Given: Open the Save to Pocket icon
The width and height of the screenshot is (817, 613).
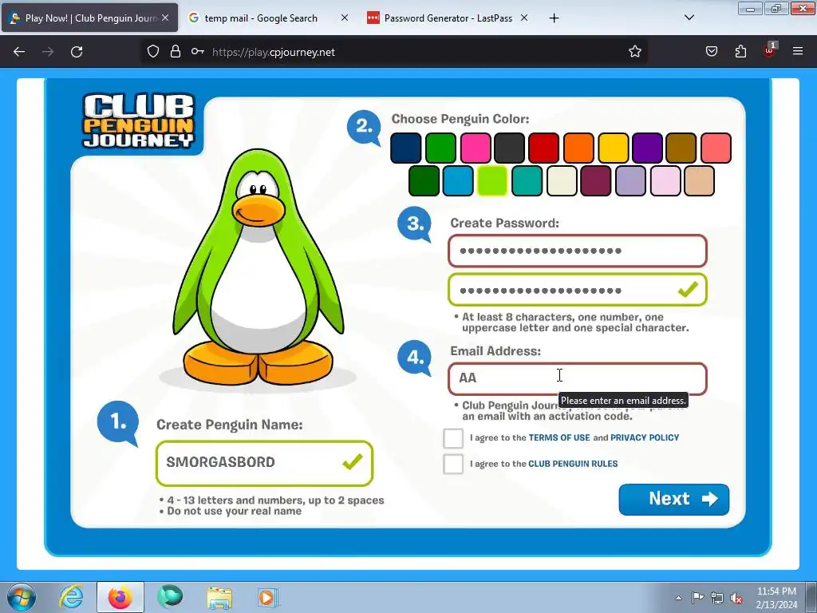Looking at the screenshot, I should point(712,52).
